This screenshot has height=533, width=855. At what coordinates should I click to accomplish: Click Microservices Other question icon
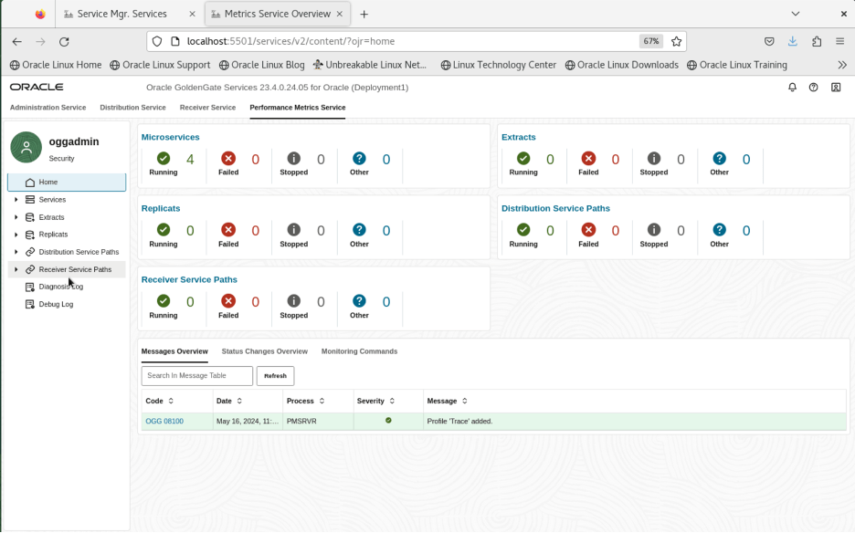point(359,159)
